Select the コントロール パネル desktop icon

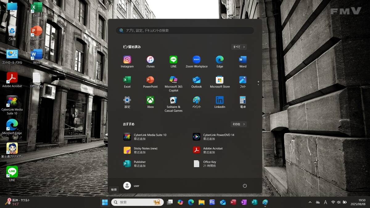12,57
